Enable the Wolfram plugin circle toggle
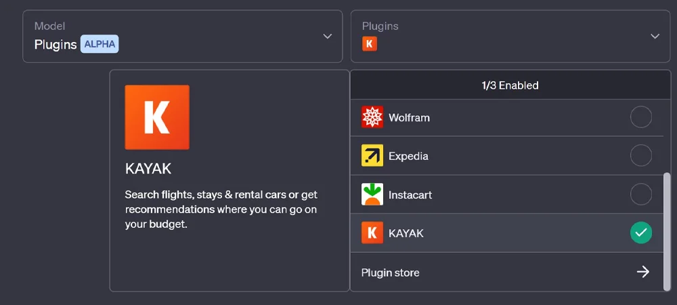 coord(641,117)
